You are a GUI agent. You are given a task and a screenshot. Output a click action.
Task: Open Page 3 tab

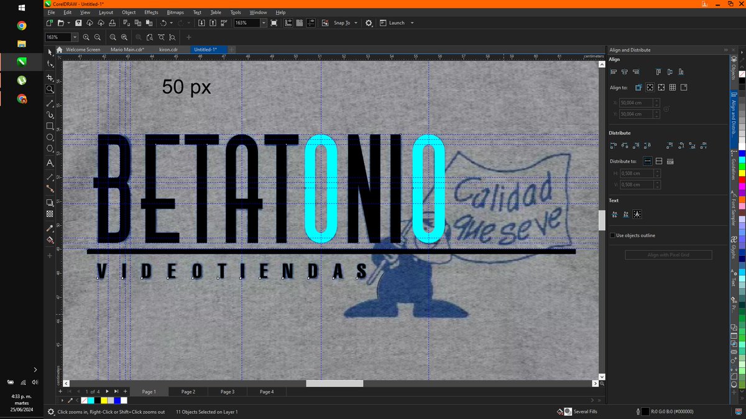tap(228, 392)
